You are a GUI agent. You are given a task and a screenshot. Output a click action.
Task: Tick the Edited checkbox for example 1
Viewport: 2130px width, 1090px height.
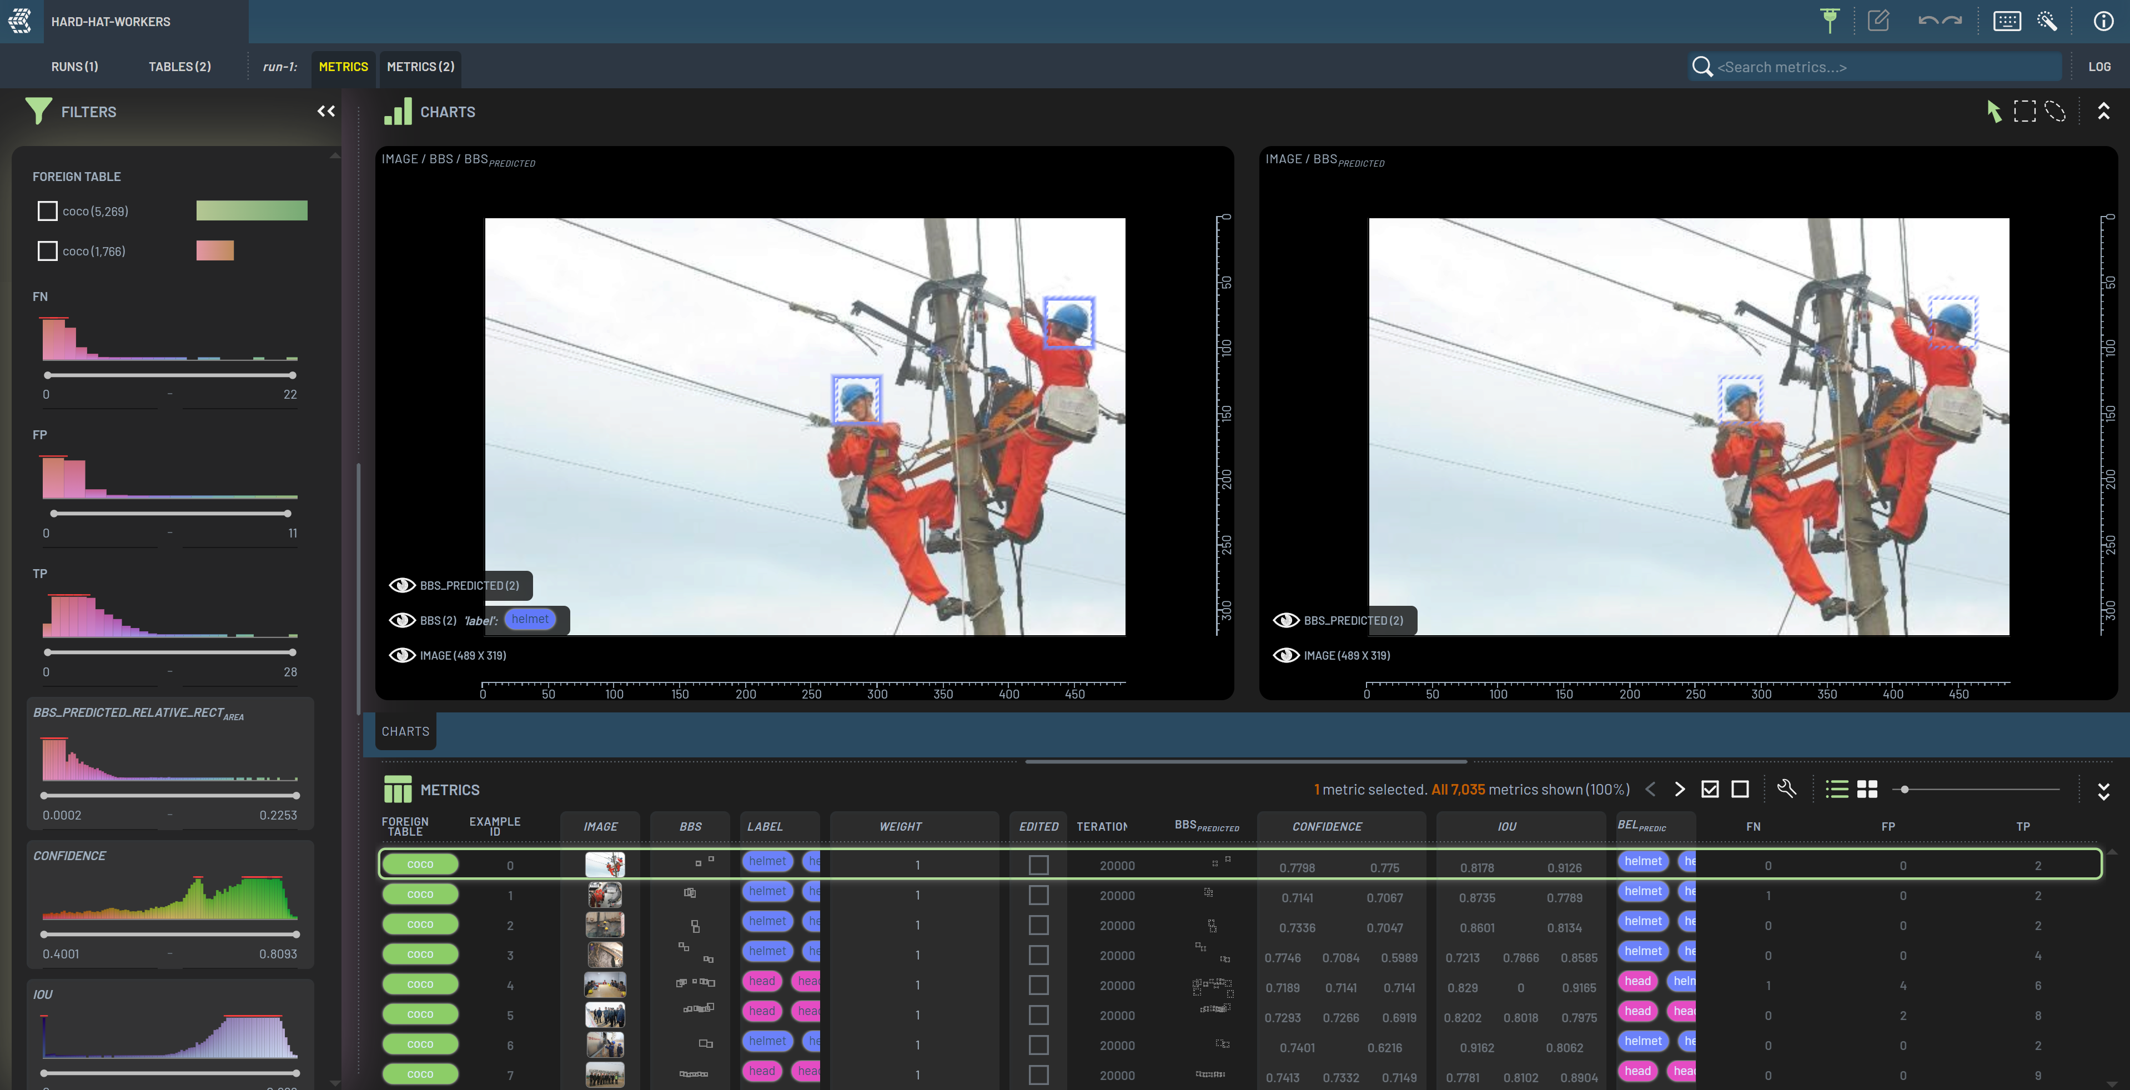pyautogui.click(x=1038, y=895)
